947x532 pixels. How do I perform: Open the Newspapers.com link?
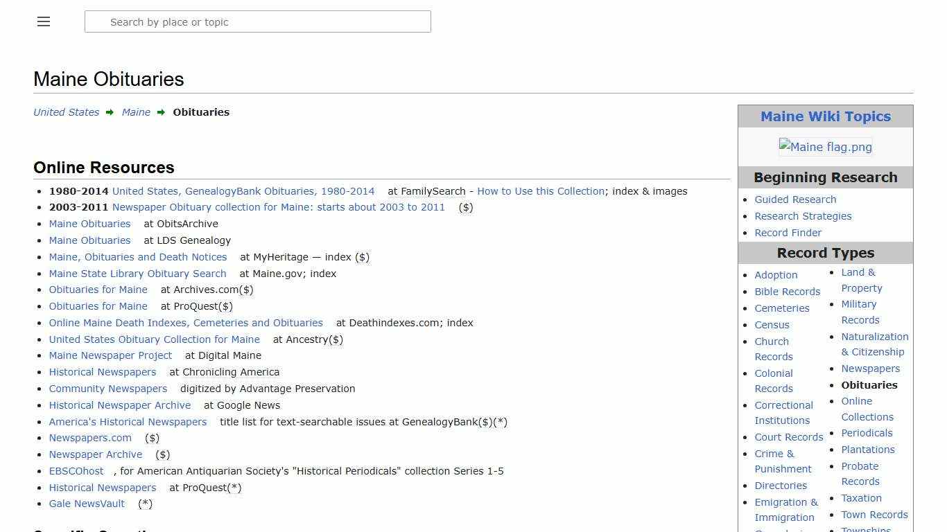(90, 438)
